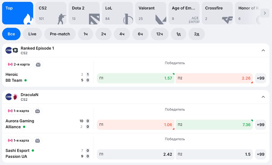
Task: Select the 12ч time filter
Action: click(159, 34)
